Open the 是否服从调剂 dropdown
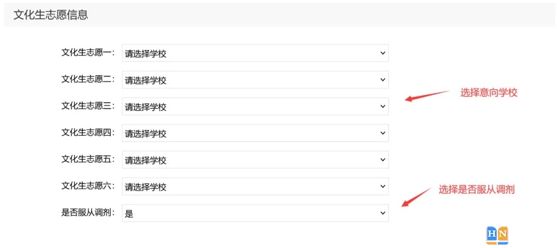Screen dimensions: 557x248 (255, 213)
